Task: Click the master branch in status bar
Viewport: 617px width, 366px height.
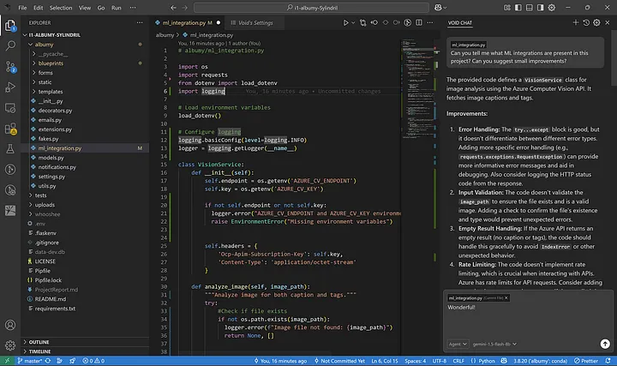Action: pyautogui.click(x=33, y=360)
